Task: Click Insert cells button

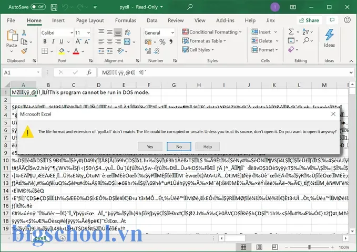Action: click(x=261, y=32)
